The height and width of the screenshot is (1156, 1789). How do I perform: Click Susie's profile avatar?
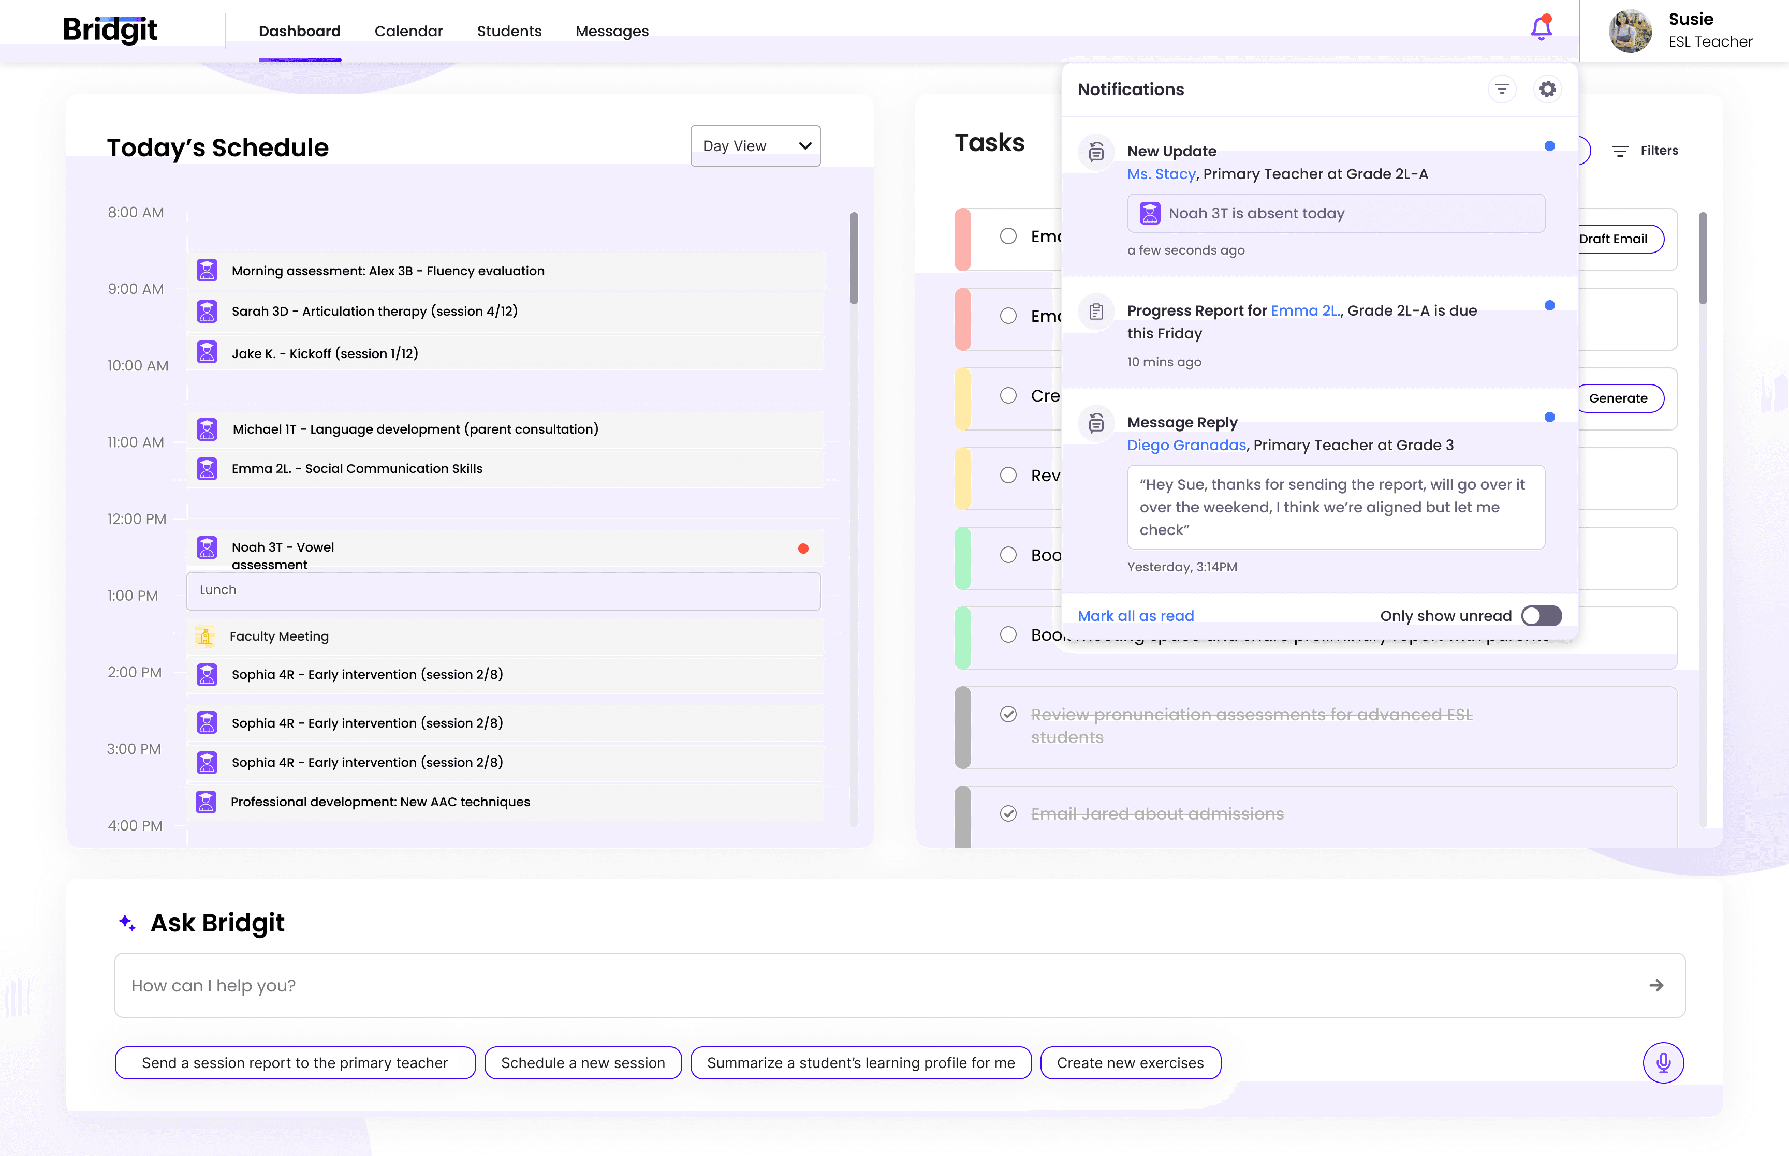tap(1630, 31)
